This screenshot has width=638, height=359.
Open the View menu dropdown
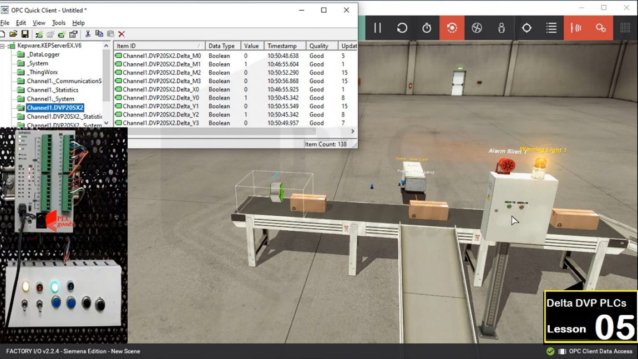point(38,23)
